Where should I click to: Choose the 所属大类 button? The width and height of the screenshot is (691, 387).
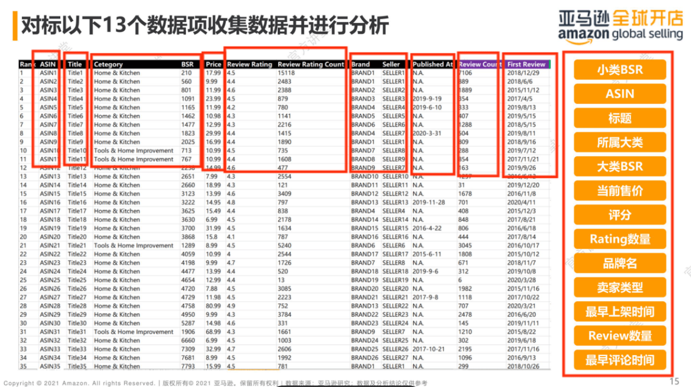point(620,142)
